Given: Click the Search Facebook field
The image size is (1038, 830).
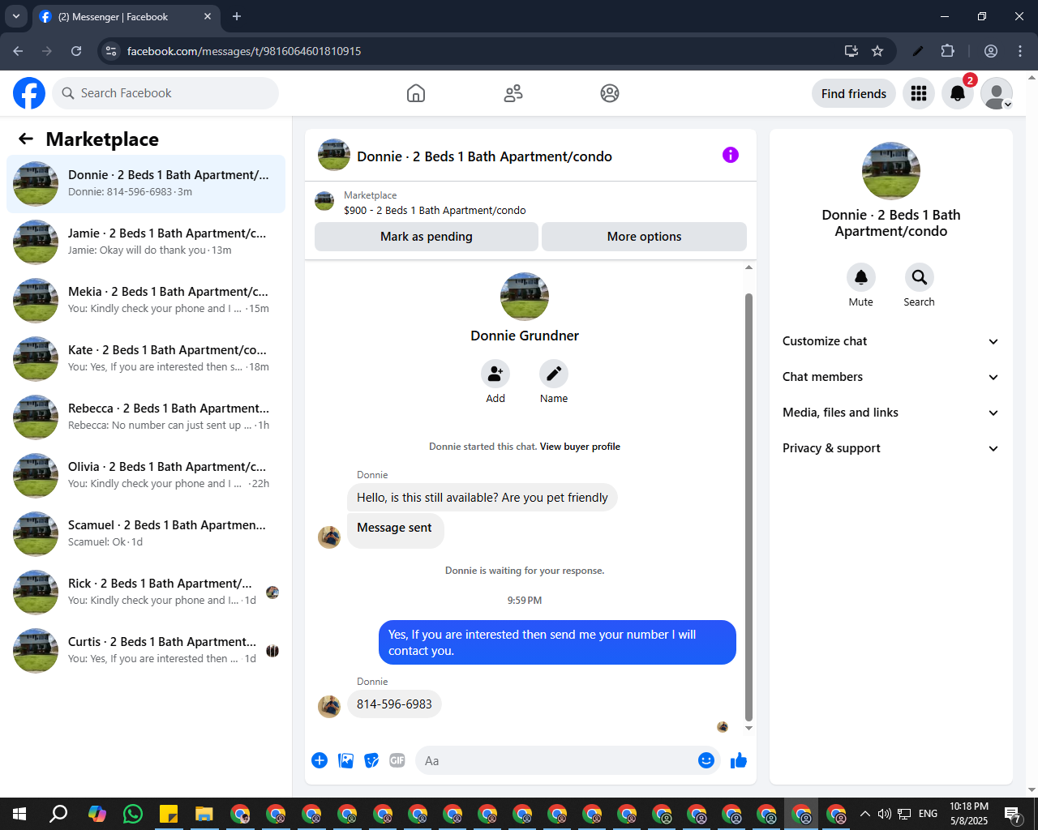Looking at the screenshot, I should pyautogui.click(x=165, y=93).
